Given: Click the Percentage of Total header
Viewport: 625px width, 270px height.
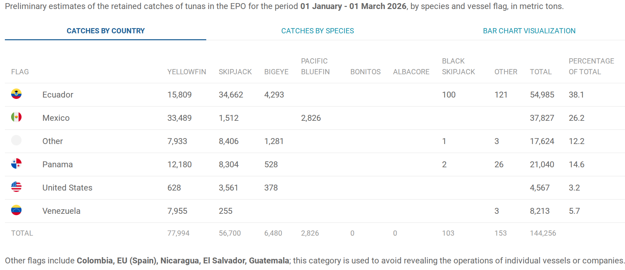Looking at the screenshot, I should click(x=591, y=66).
